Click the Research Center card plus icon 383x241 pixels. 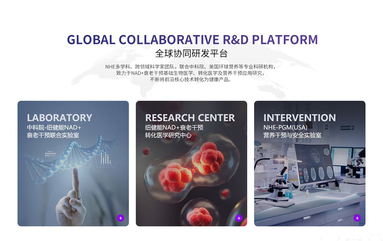239,218
